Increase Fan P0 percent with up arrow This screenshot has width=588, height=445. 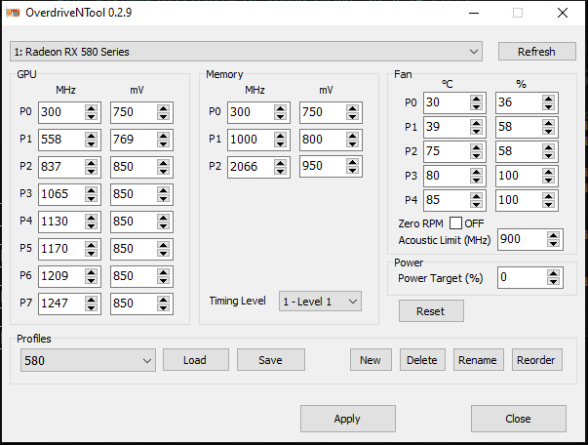tap(548, 99)
